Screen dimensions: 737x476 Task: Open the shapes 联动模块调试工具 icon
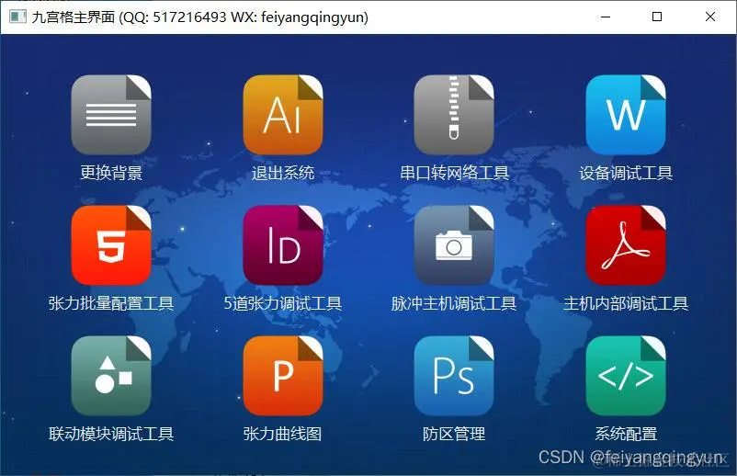click(111, 376)
